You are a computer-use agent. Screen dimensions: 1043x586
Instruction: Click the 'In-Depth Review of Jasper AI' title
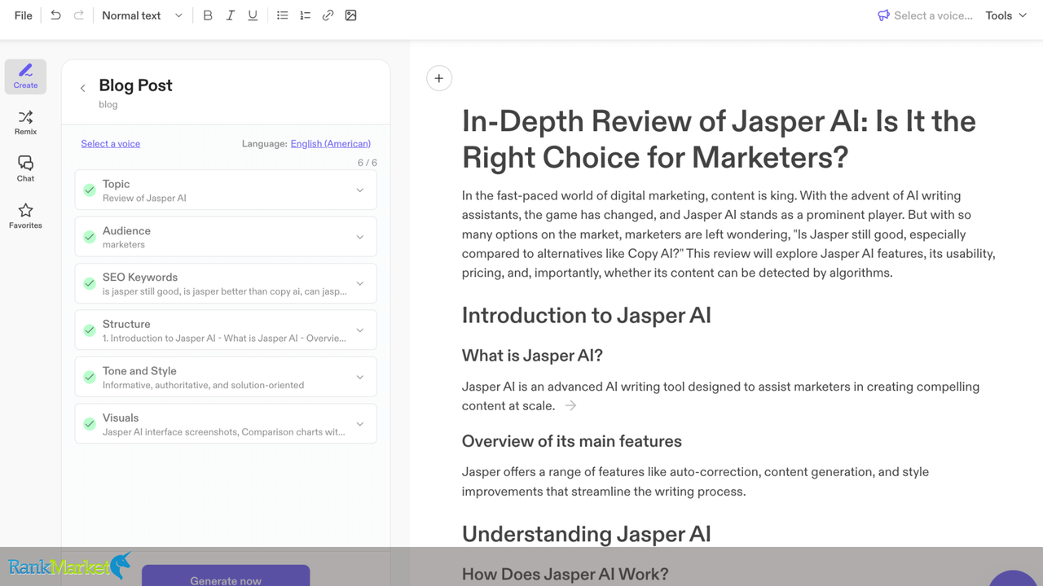[x=719, y=139]
